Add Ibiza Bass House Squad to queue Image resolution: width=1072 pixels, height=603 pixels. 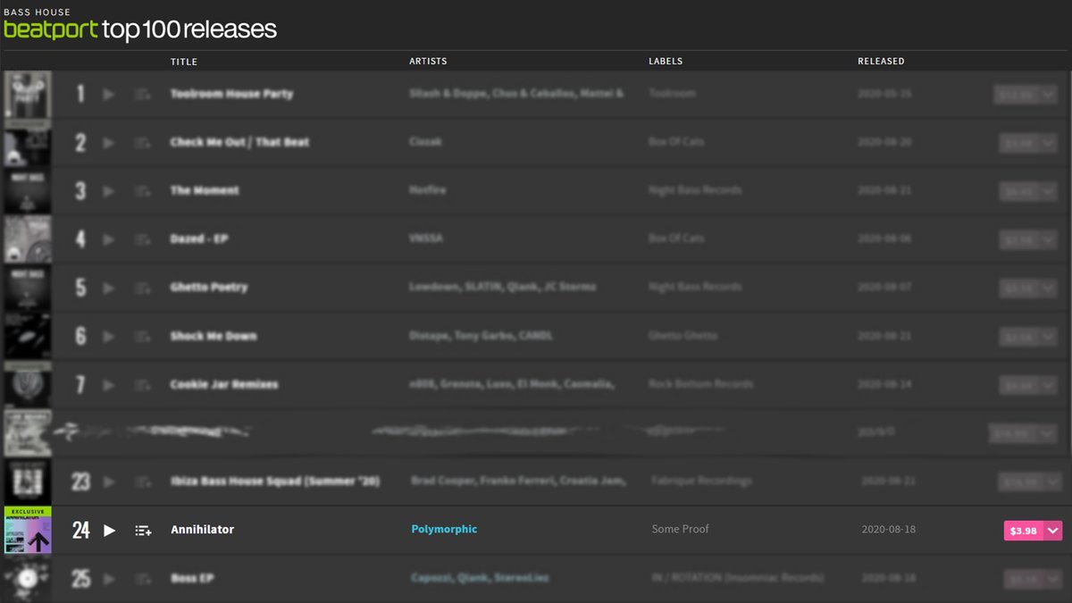point(142,482)
